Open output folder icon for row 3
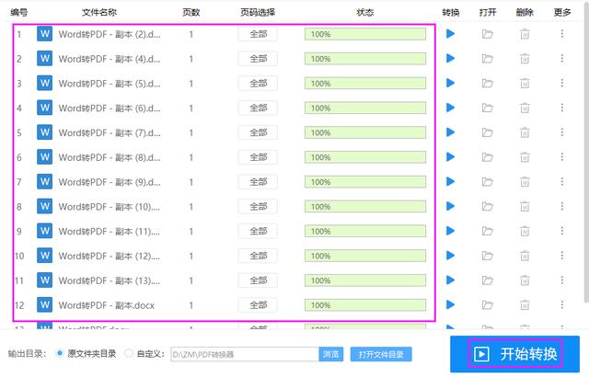The width and height of the screenshot is (589, 377). click(x=488, y=84)
